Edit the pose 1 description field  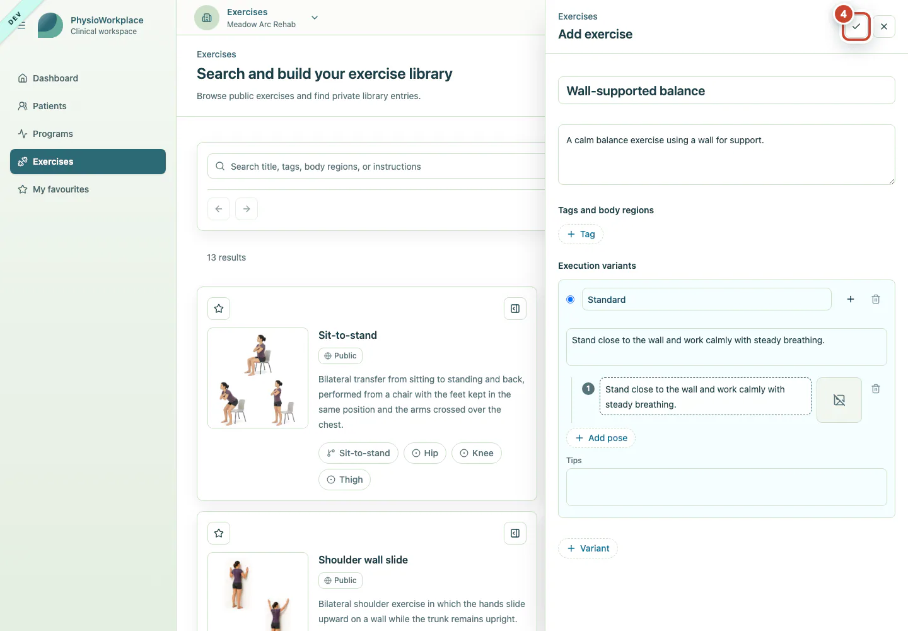pyautogui.click(x=705, y=396)
